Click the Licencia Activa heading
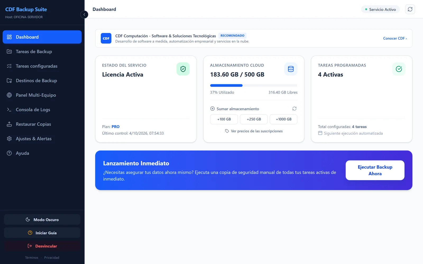The width and height of the screenshot is (423, 264). click(x=123, y=74)
